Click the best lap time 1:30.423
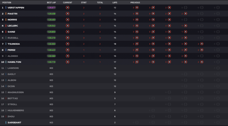 click(51, 50)
